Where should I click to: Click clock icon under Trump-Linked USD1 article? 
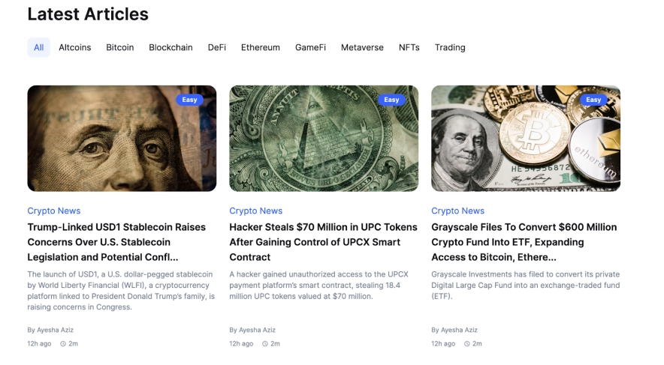pyautogui.click(x=63, y=344)
